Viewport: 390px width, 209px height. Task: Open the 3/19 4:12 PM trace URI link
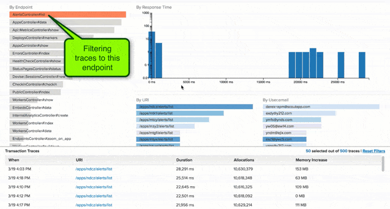click(x=94, y=196)
